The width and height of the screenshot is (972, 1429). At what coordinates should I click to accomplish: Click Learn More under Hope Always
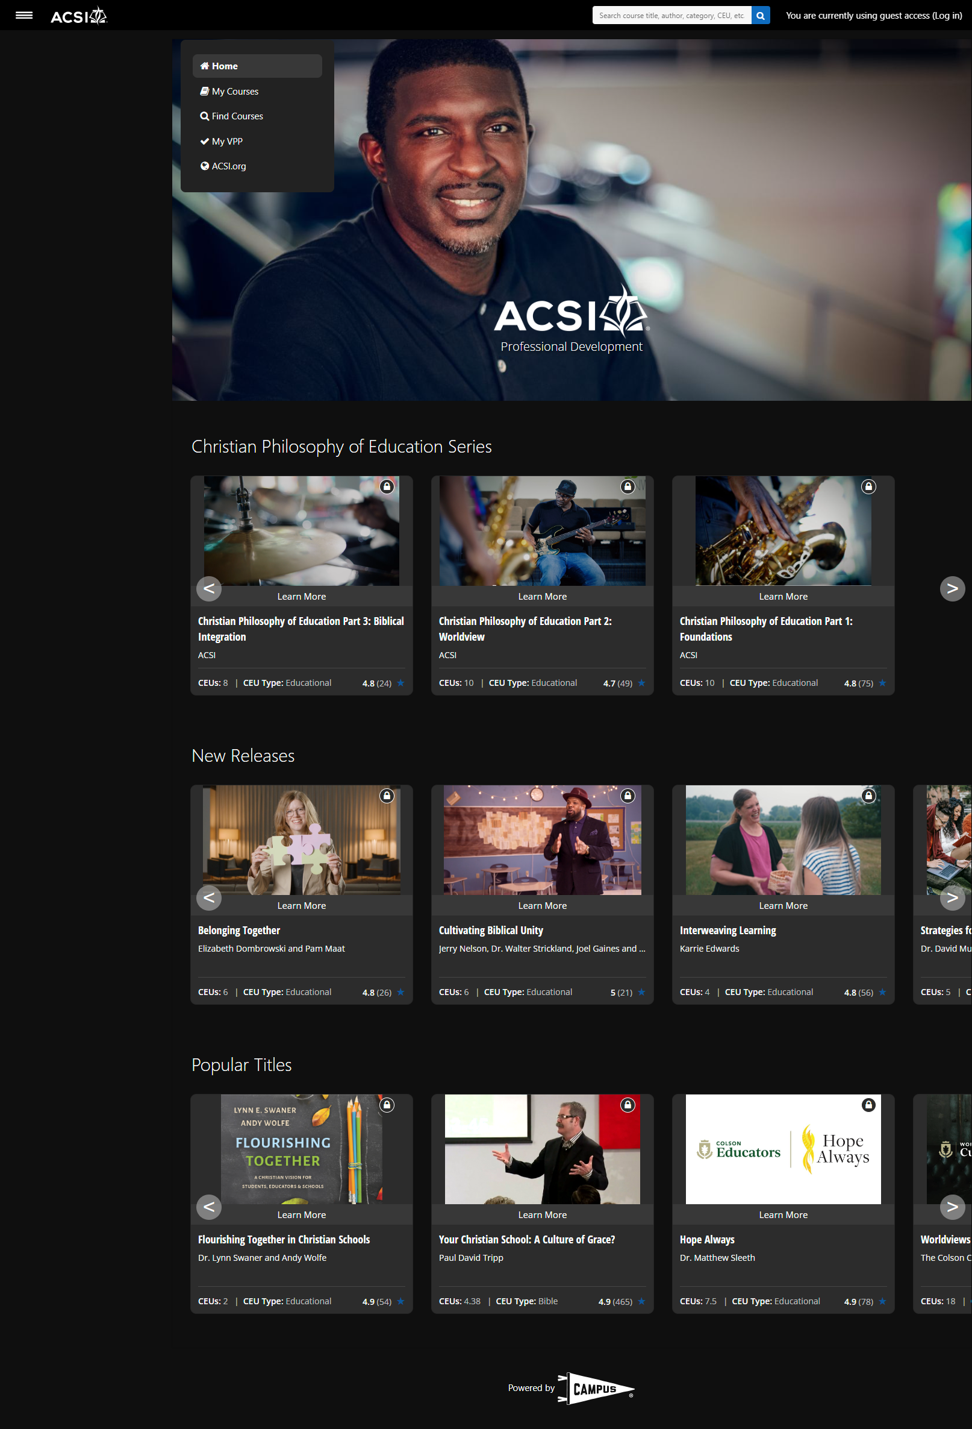[x=784, y=1215]
